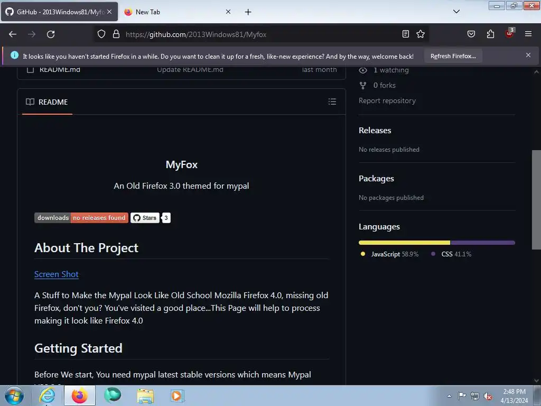This screenshot has width=541, height=406.
Task: Click the Getting Started heading
Action: (78, 348)
